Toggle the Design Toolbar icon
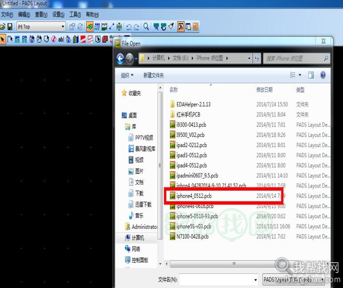 97,27
